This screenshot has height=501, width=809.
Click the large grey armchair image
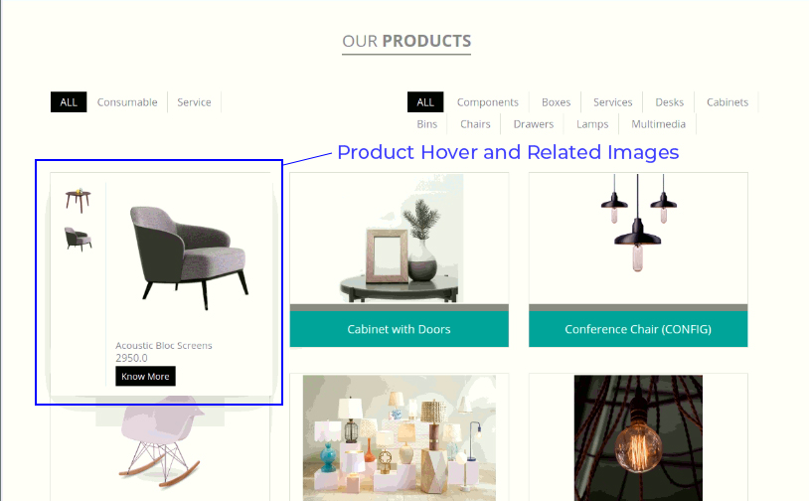[x=190, y=258]
